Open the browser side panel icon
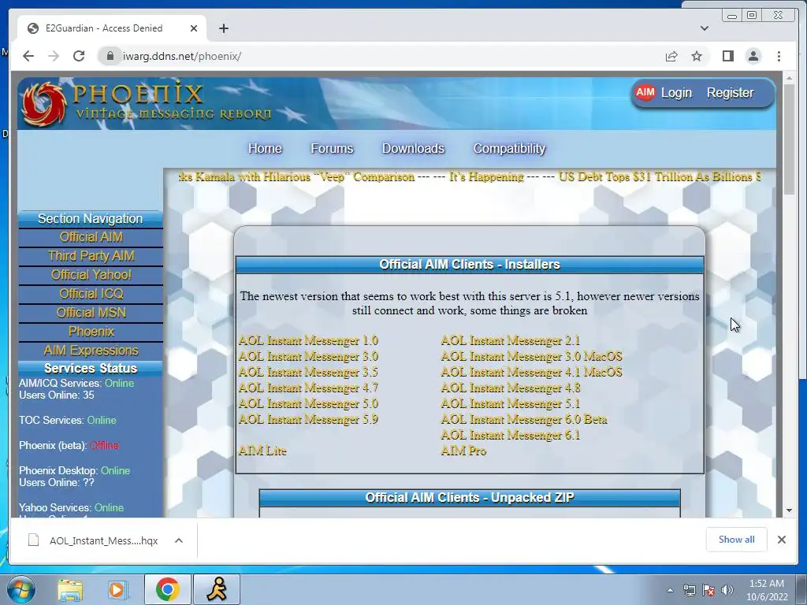807x605 pixels. click(727, 56)
